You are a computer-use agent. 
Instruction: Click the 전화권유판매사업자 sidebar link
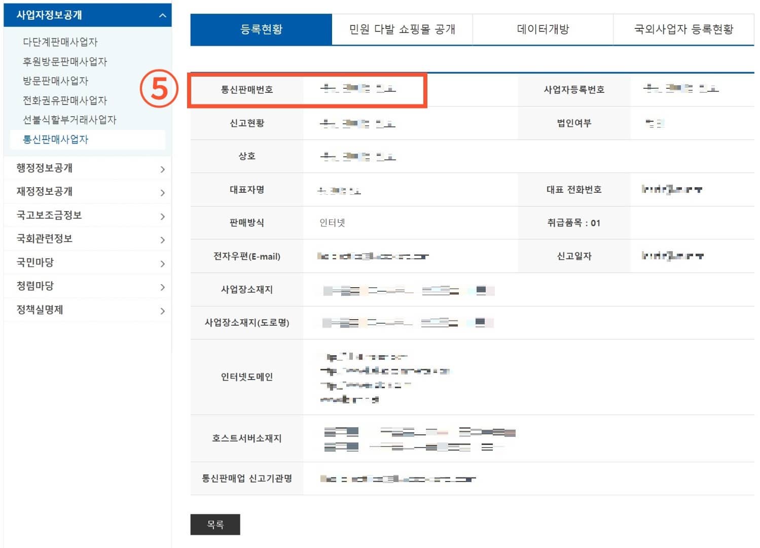point(65,100)
